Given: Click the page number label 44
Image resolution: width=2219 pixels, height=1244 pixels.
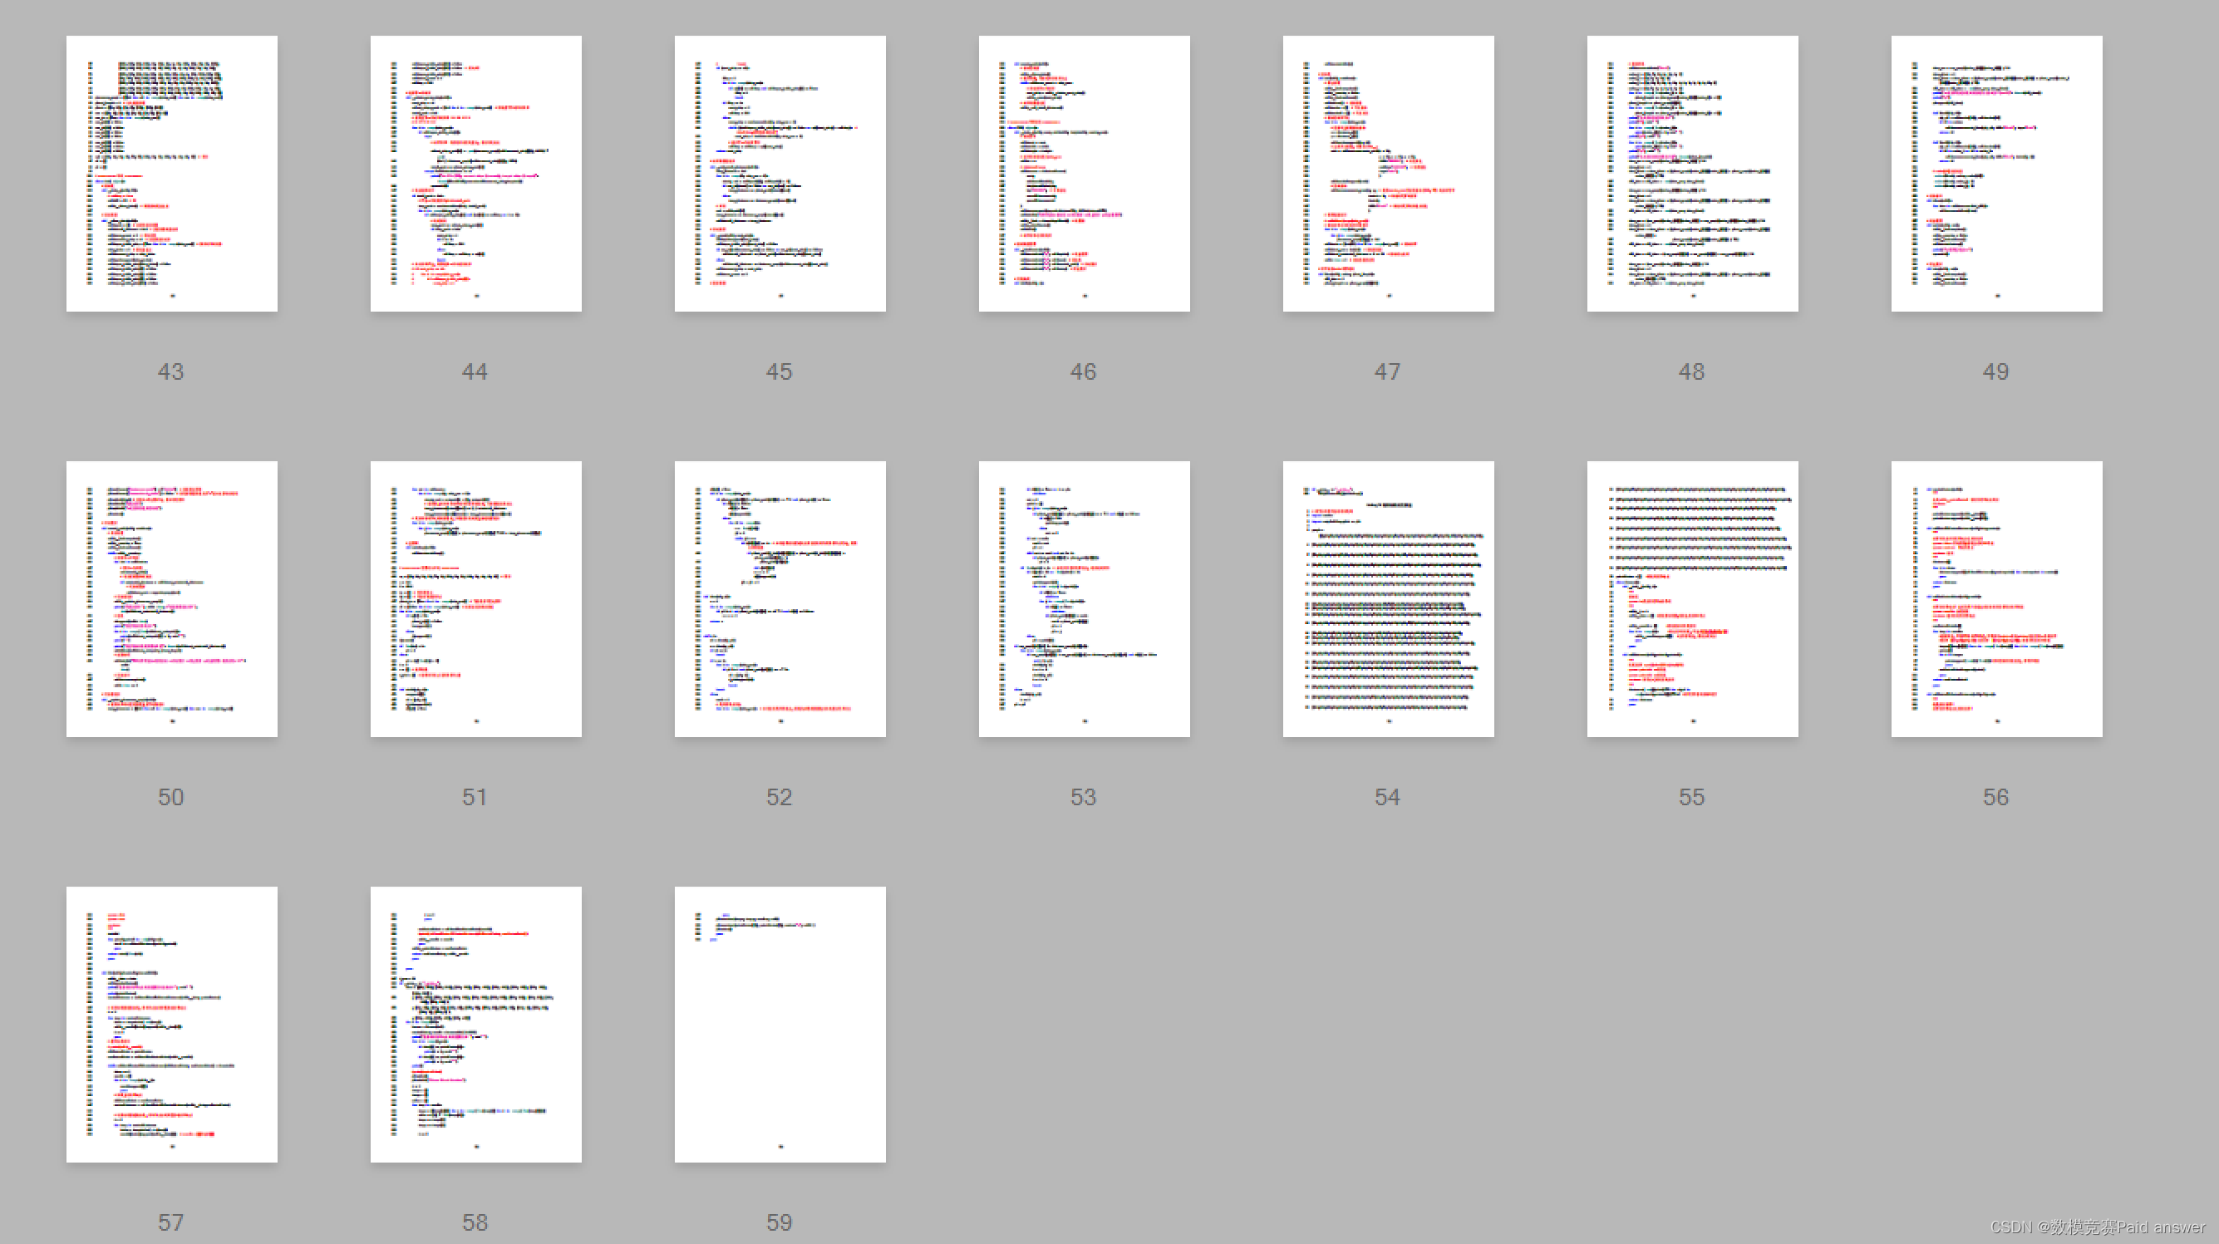Looking at the screenshot, I should click(x=475, y=371).
